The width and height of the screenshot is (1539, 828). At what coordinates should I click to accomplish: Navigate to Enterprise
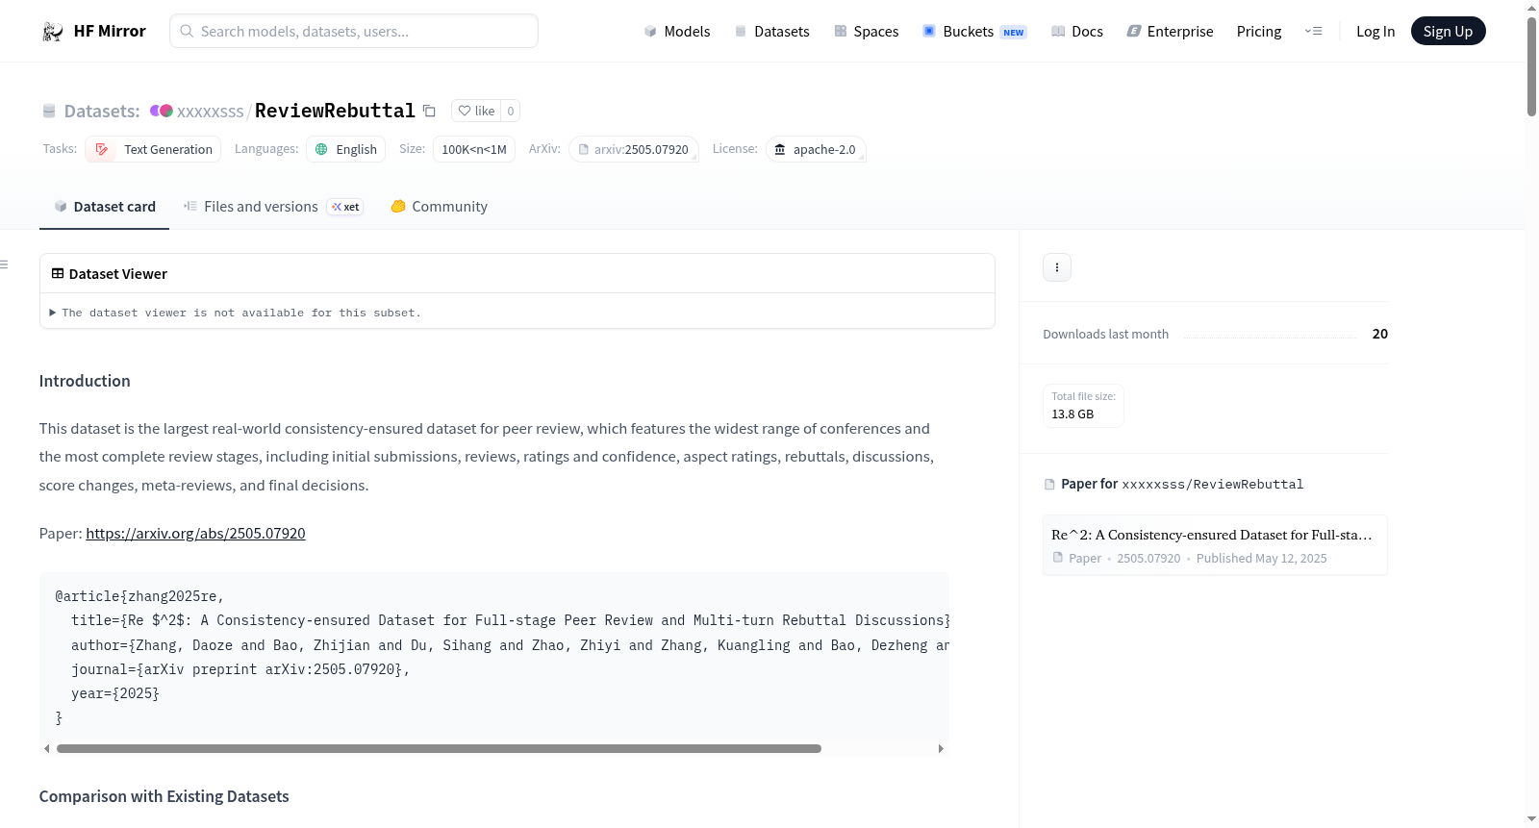point(1170,32)
